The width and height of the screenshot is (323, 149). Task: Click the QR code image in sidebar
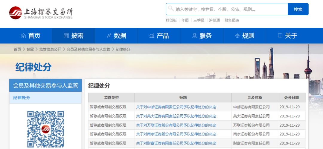[45, 129]
